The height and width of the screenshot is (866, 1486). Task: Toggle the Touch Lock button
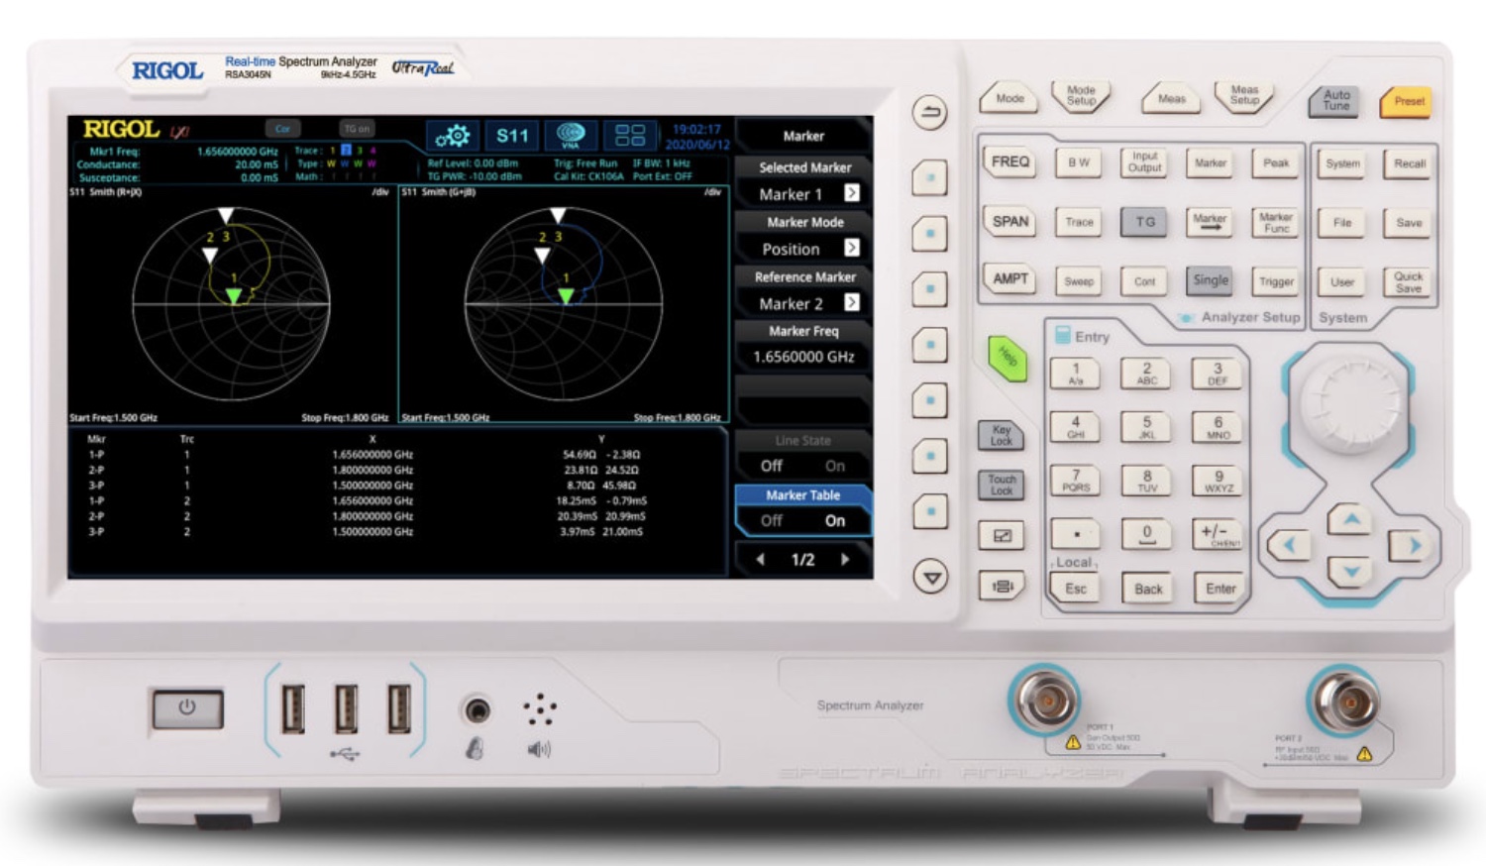pos(1001,484)
